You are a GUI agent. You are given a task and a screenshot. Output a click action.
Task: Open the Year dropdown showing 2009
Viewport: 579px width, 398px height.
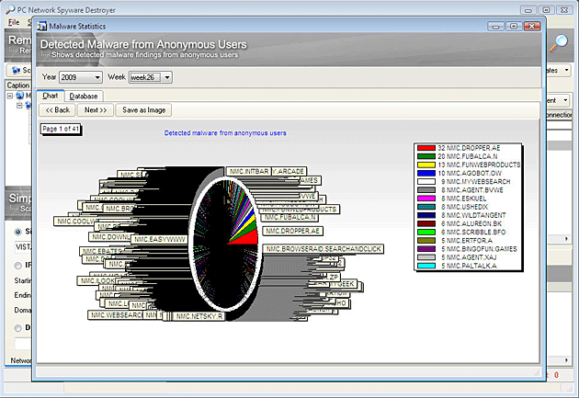pos(78,77)
